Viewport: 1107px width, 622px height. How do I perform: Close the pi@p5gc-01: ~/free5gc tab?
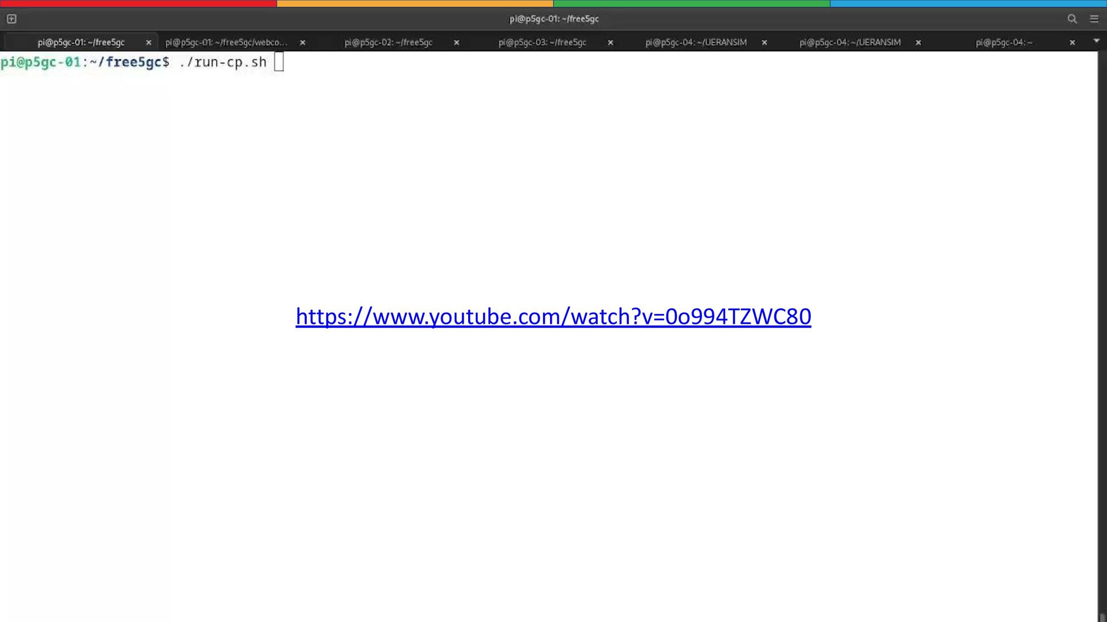coord(149,43)
